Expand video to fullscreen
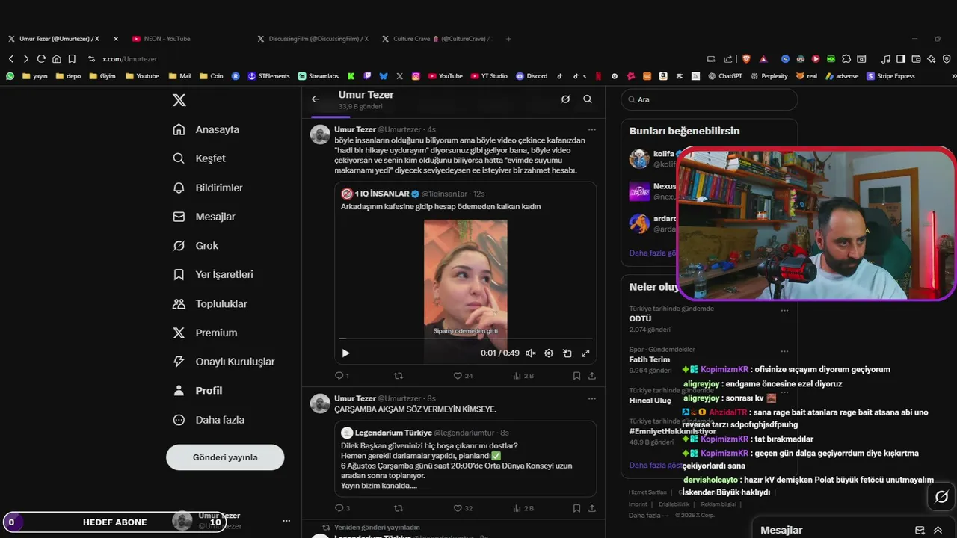The image size is (957, 538). click(x=585, y=353)
